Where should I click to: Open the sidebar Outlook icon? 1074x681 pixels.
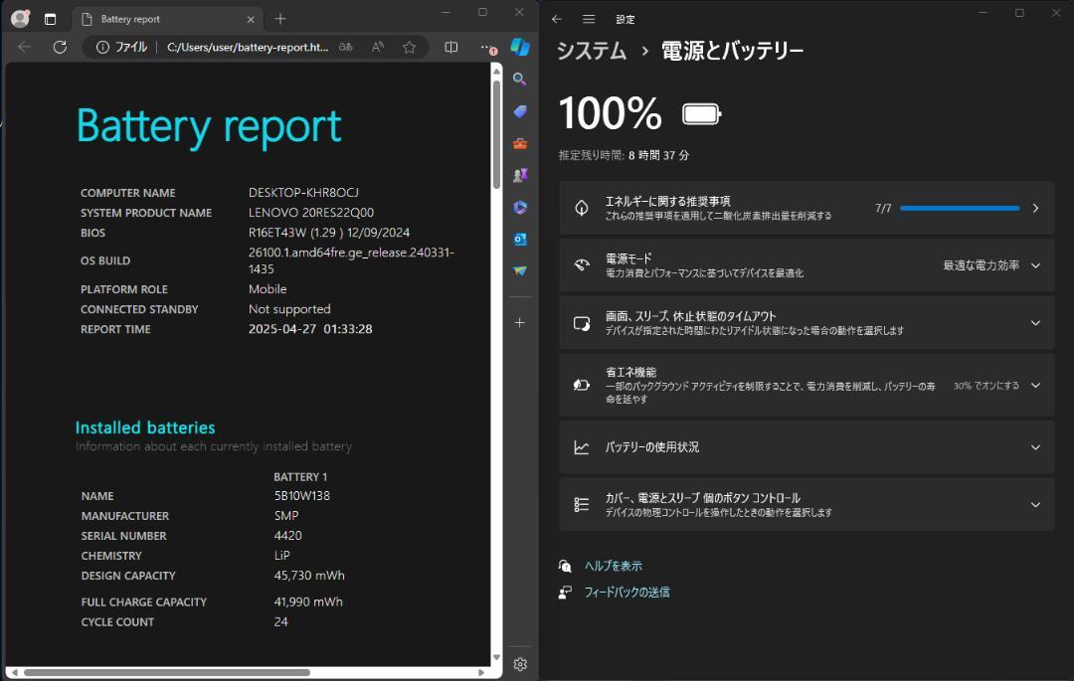point(520,239)
